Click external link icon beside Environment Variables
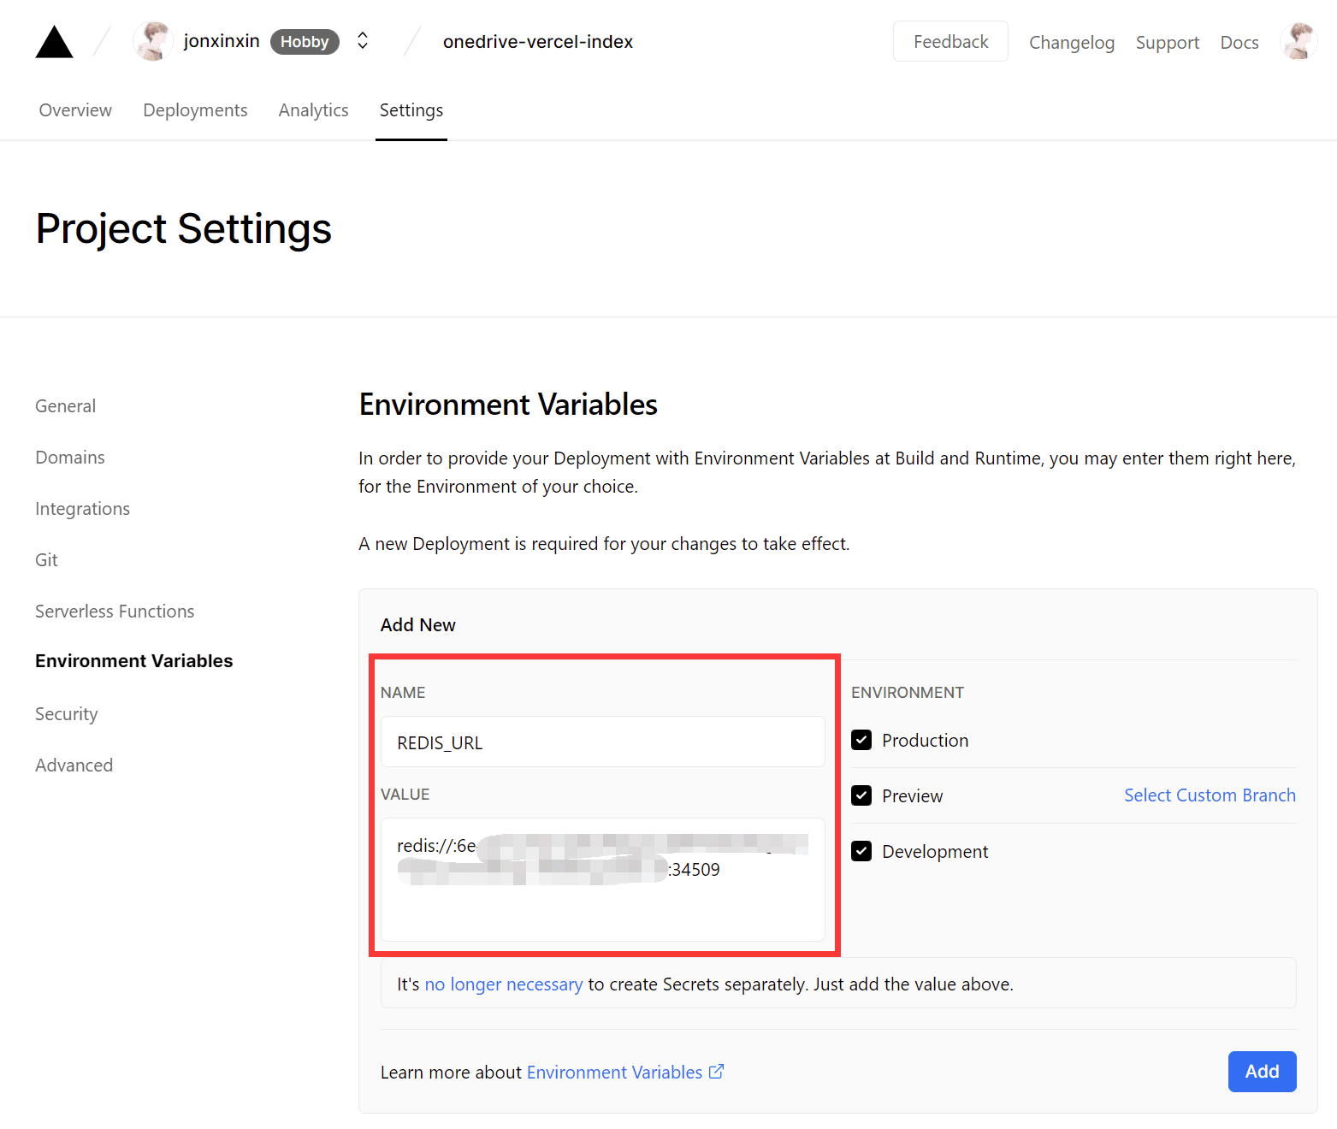The width and height of the screenshot is (1337, 1129). tap(716, 1072)
